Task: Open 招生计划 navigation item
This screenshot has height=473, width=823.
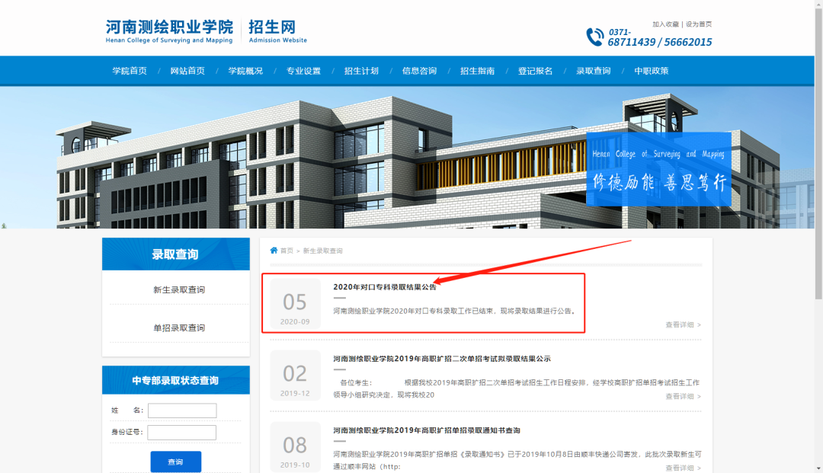Action: coord(361,71)
